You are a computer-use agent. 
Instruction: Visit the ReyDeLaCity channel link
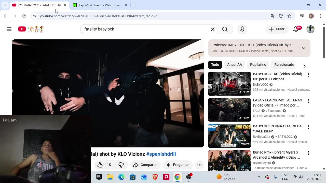click(x=261, y=137)
